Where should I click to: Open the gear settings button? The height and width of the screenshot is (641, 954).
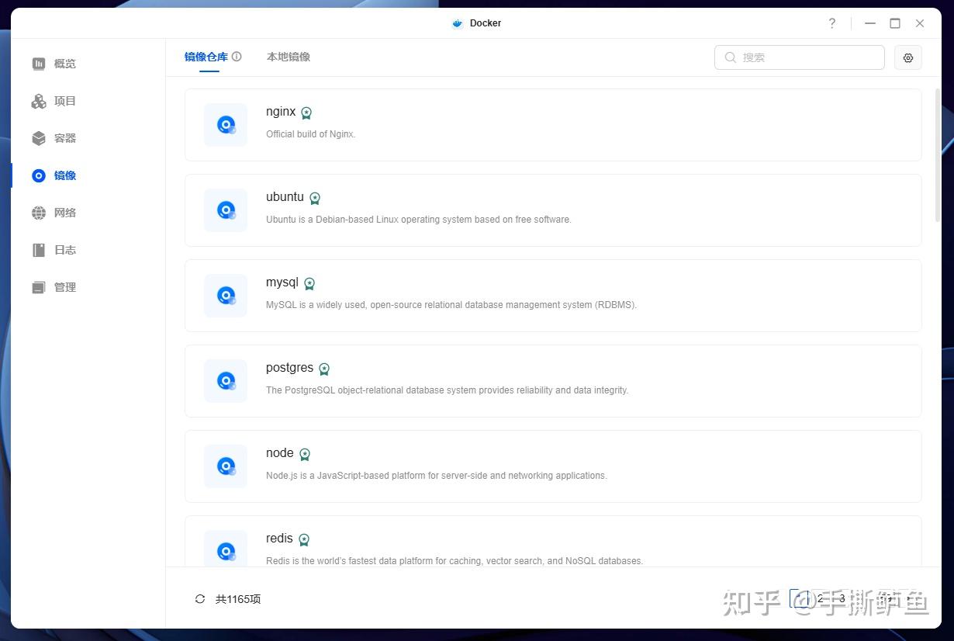(x=908, y=57)
